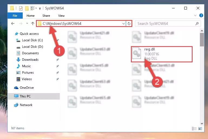Image resolution: width=208 pixels, height=139 pixels.
Task: Open the Customize Quick Access Toolbar dropdown arrow
Action: click(40, 9)
